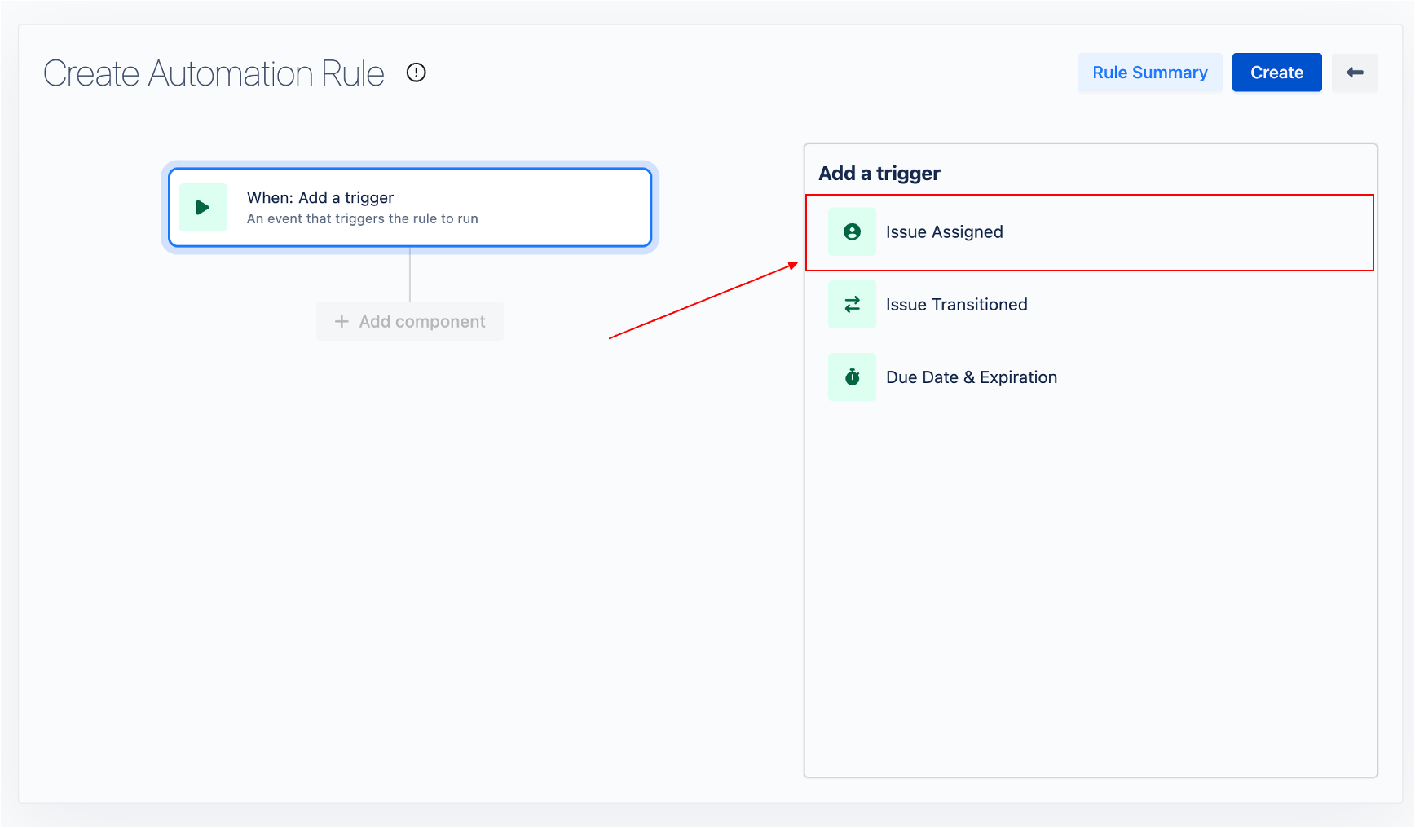Click the plus icon on Add component

342,322
